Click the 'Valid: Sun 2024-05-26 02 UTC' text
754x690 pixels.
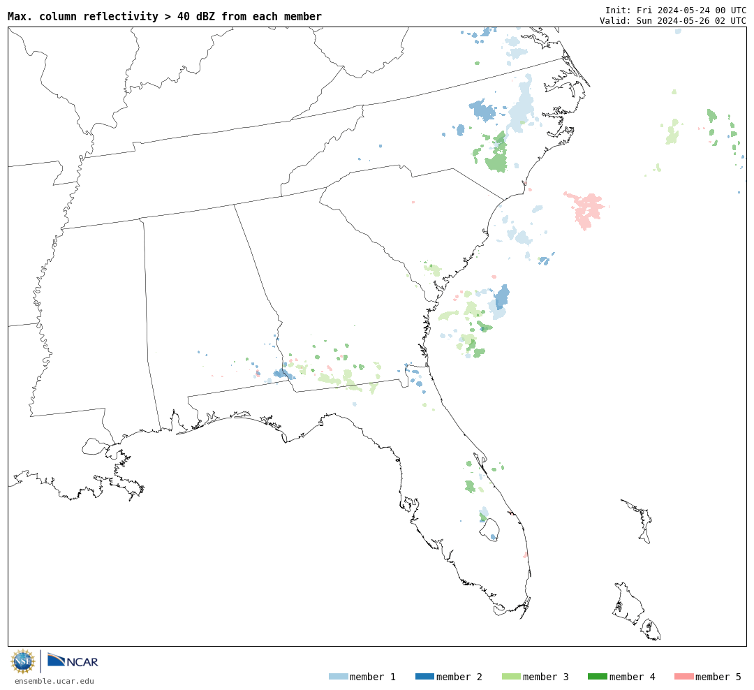[x=673, y=21]
